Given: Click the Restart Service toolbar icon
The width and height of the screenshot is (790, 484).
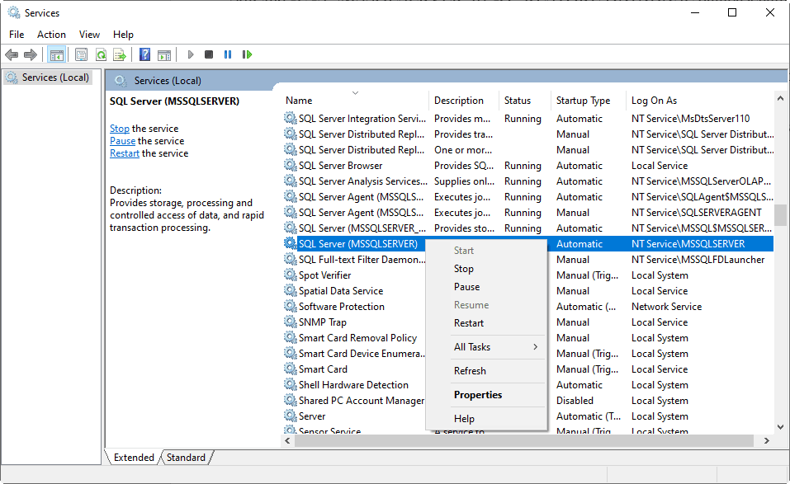Looking at the screenshot, I should point(247,54).
